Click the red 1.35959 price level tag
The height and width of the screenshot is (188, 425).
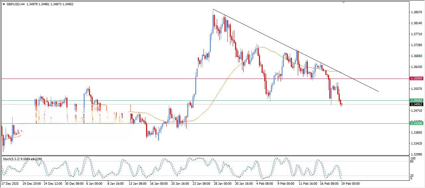tap(416, 79)
